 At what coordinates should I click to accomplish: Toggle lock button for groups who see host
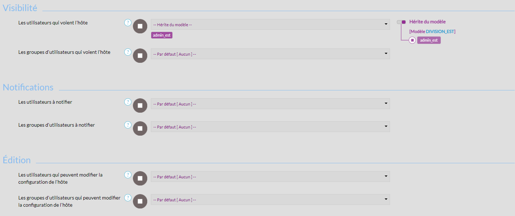pyautogui.click(x=140, y=56)
